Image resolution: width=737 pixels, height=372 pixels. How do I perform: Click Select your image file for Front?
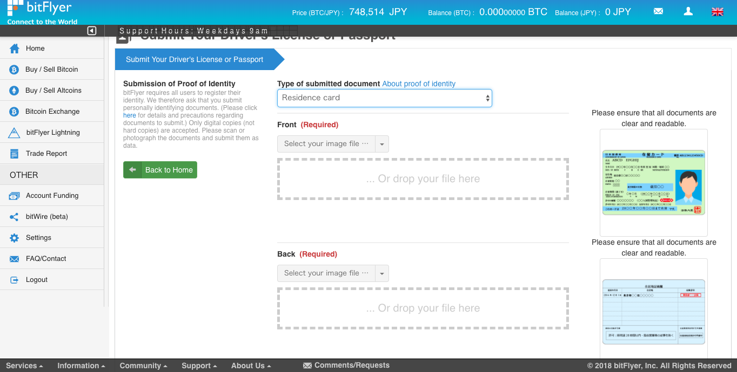tap(326, 144)
